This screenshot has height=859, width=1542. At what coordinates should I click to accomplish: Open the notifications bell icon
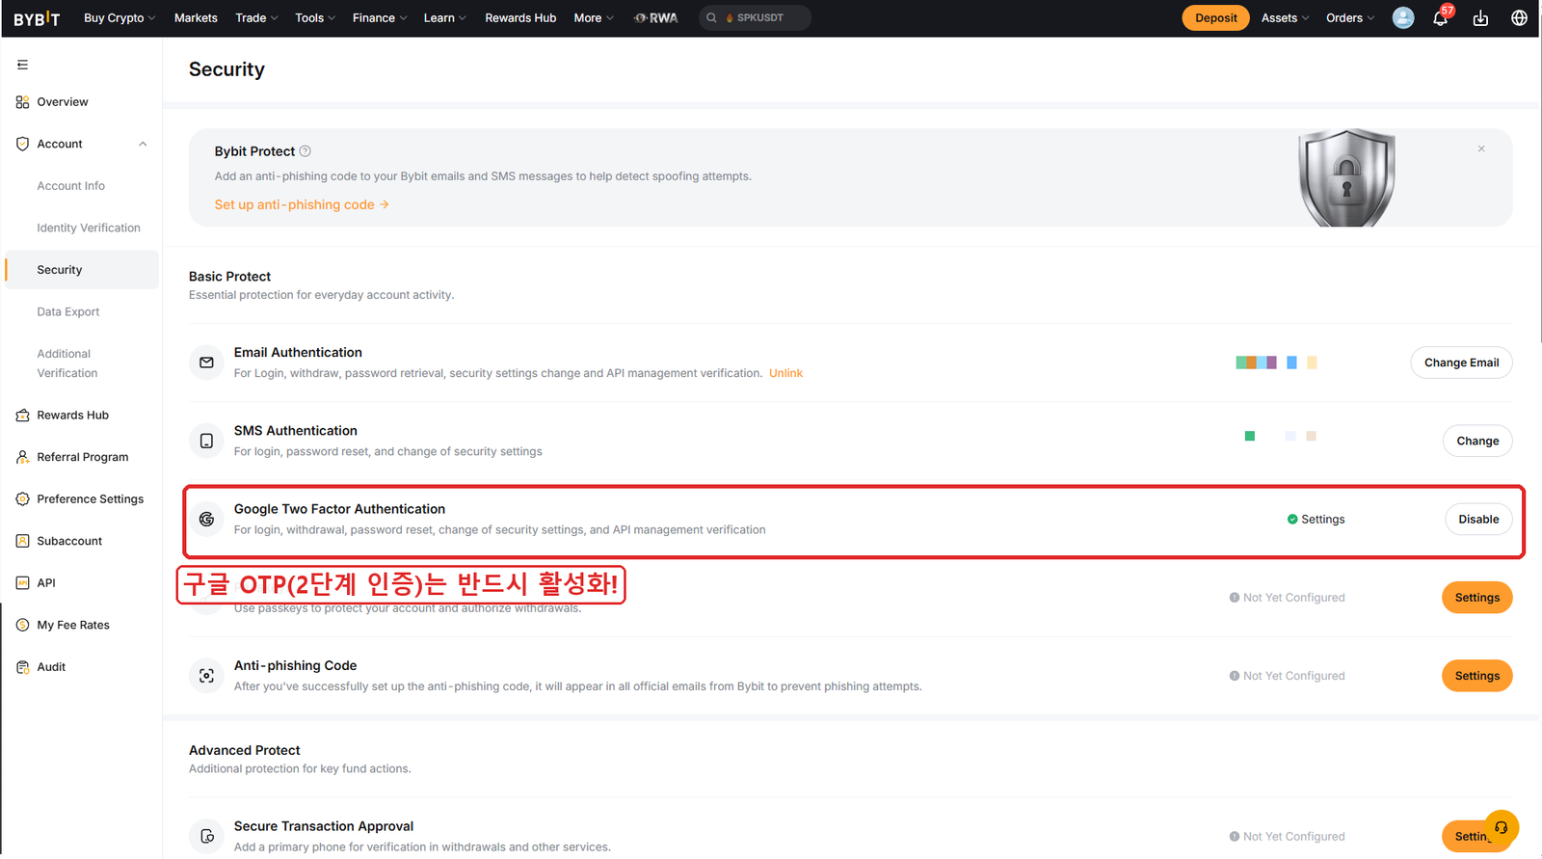pyautogui.click(x=1441, y=18)
